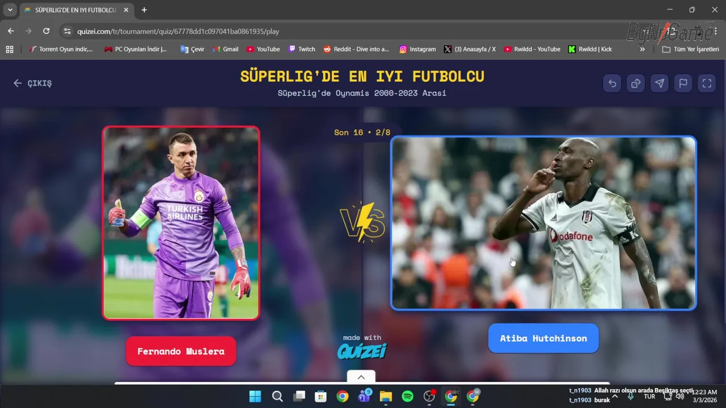Vote for Fernando Muslera
This screenshot has width=726, height=408.
(x=181, y=351)
